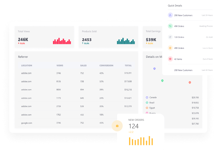Image resolution: width=218 pixels, height=152 pixels.
Task: Click the Total column header
Action: tap(128, 65)
